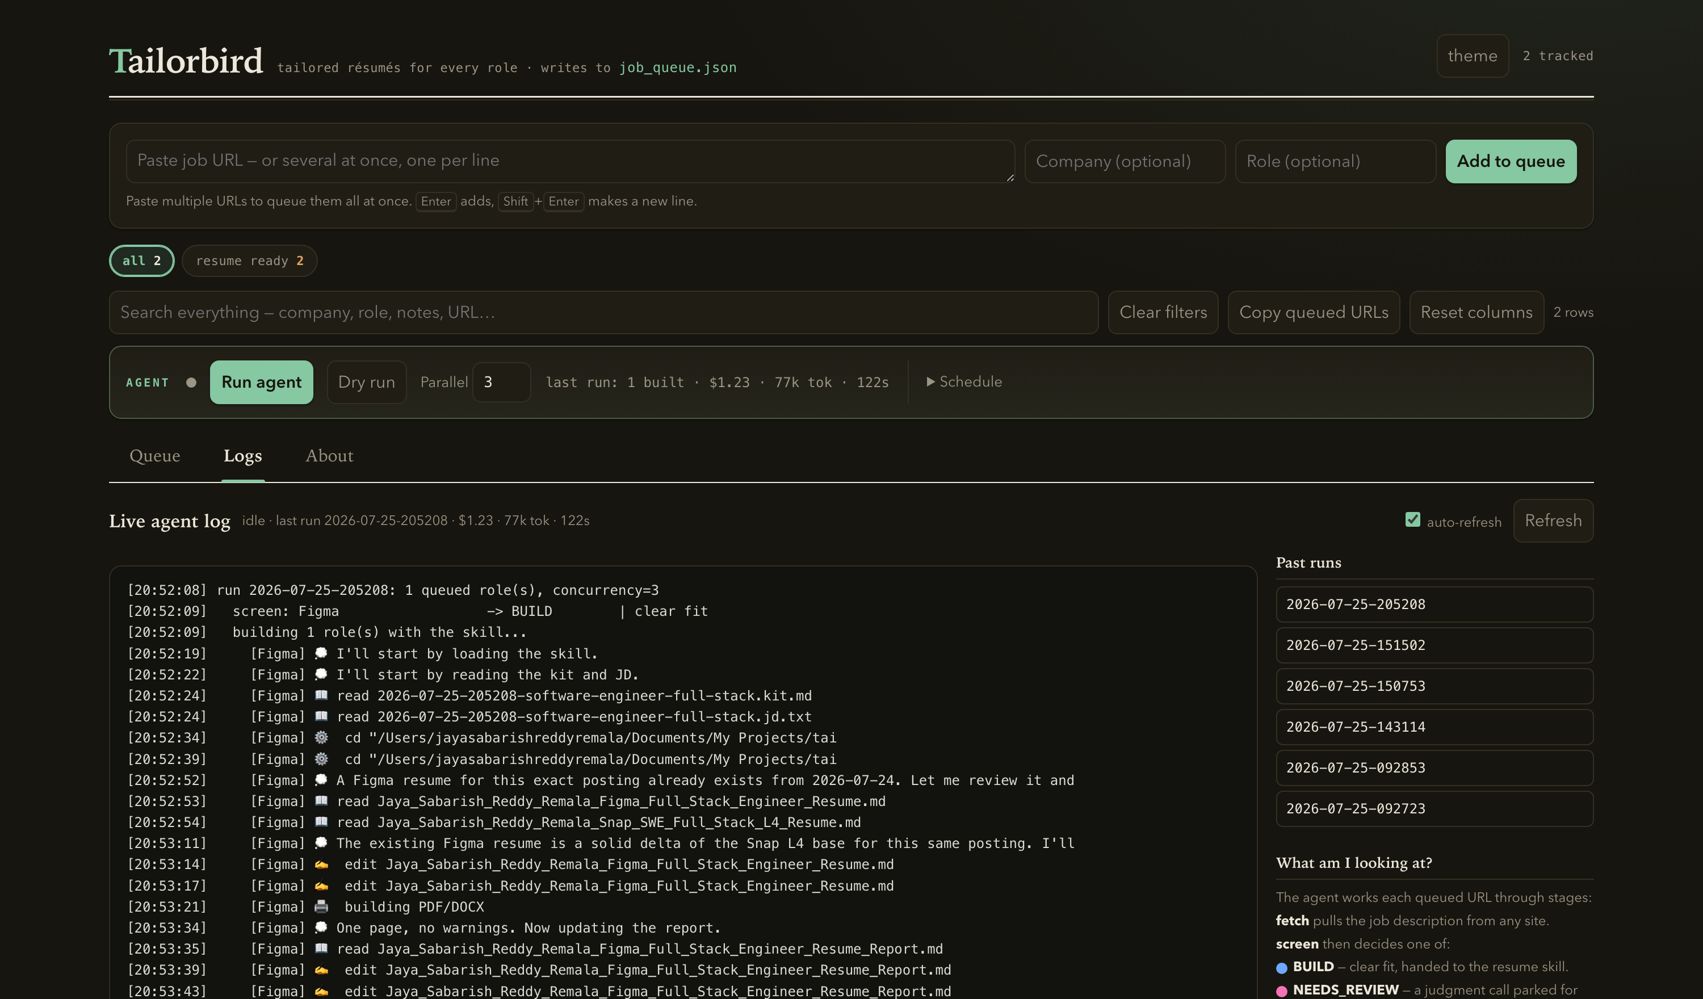
Task: Click Reset columns button
Action: [1476, 312]
